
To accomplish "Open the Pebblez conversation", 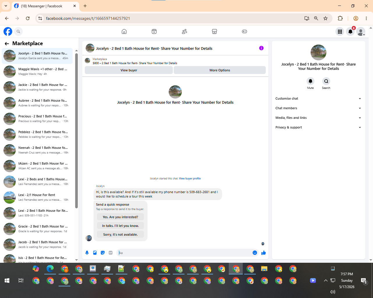I will pos(37,134).
